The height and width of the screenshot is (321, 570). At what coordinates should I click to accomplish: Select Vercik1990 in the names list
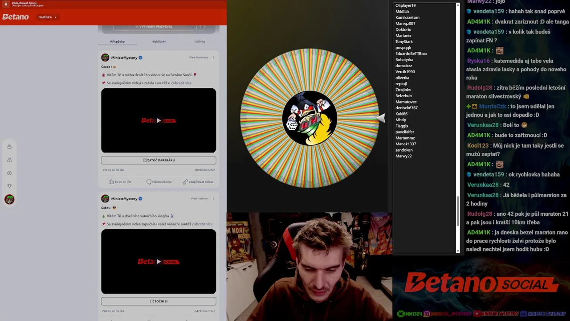405,72
